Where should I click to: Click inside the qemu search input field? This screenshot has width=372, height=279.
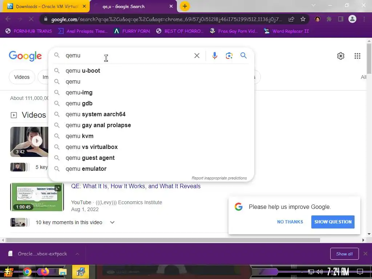pos(128,56)
